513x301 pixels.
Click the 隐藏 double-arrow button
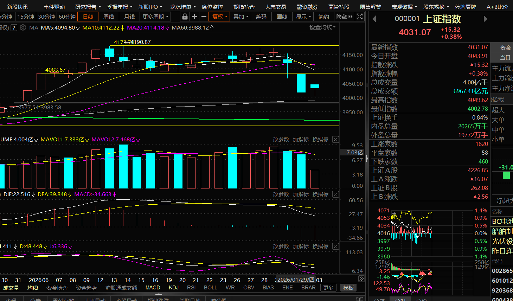click(x=344, y=17)
